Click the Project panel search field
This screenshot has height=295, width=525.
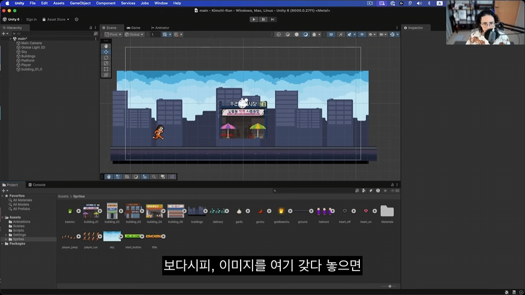[313, 190]
